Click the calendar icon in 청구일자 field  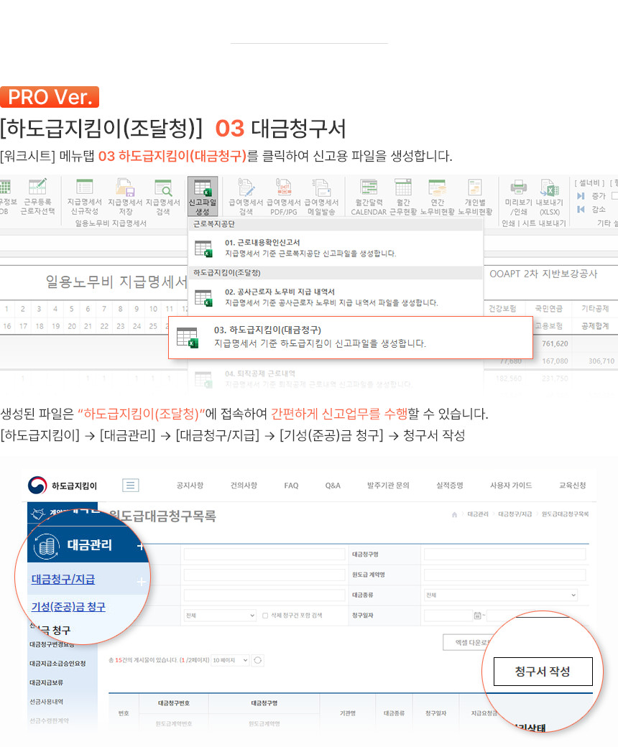(x=477, y=616)
